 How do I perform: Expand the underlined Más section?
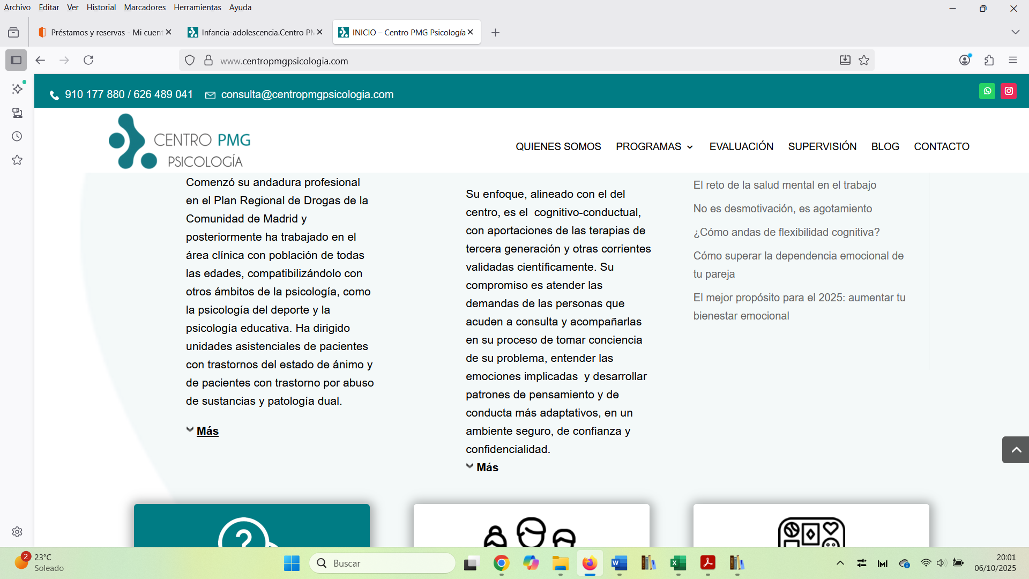point(207,431)
